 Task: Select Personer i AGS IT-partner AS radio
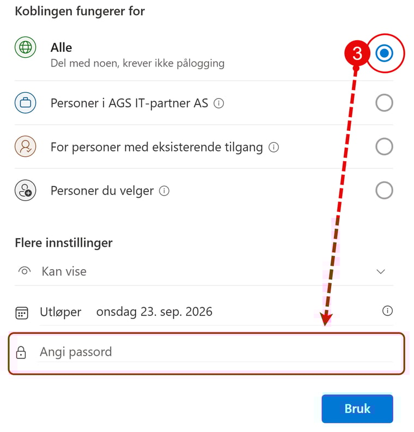[x=384, y=103]
